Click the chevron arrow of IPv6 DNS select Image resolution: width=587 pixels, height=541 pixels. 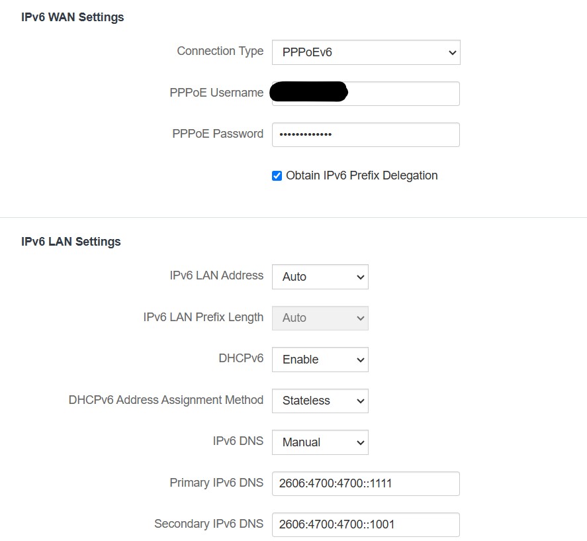point(361,443)
